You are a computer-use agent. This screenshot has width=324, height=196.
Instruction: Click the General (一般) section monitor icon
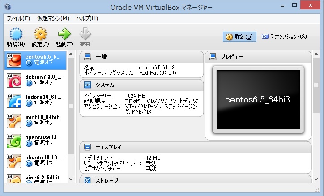pos(87,56)
